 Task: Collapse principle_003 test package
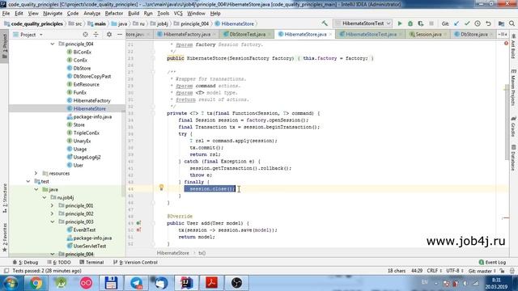point(53,221)
